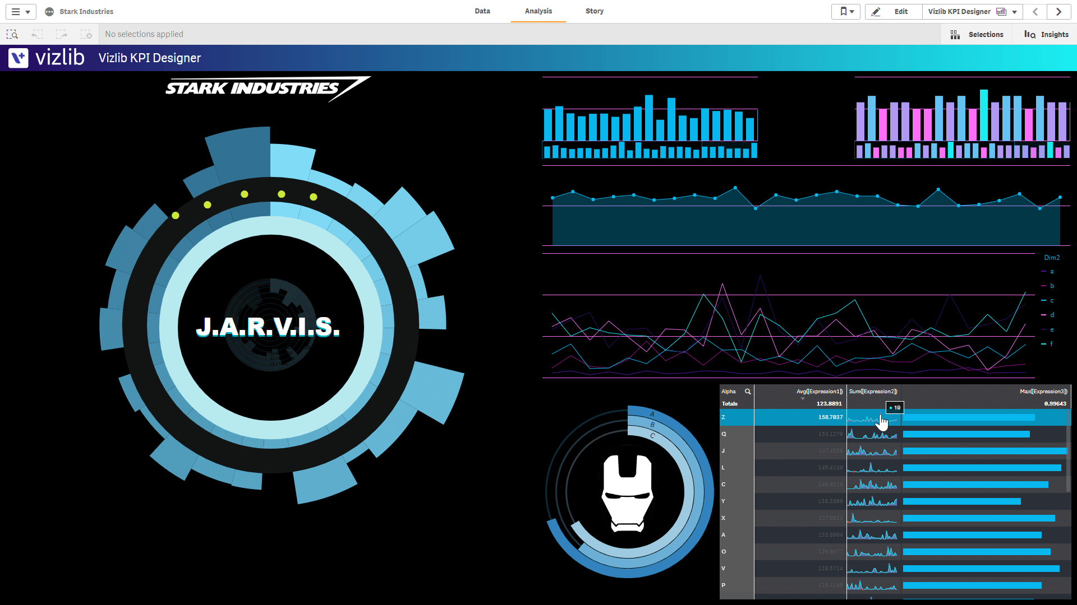Switch to the Data tab
The height and width of the screenshot is (605, 1077).
pos(482,11)
